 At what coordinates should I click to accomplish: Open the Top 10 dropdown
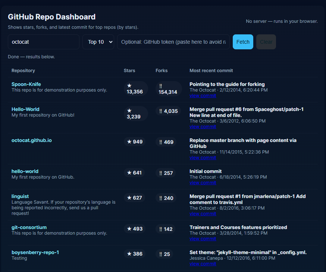pyautogui.click(x=98, y=42)
